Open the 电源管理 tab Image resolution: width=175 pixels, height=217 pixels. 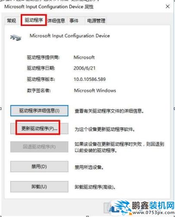96,21
